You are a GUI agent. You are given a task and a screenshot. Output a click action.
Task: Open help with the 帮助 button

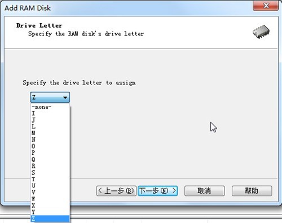[x=252, y=191]
